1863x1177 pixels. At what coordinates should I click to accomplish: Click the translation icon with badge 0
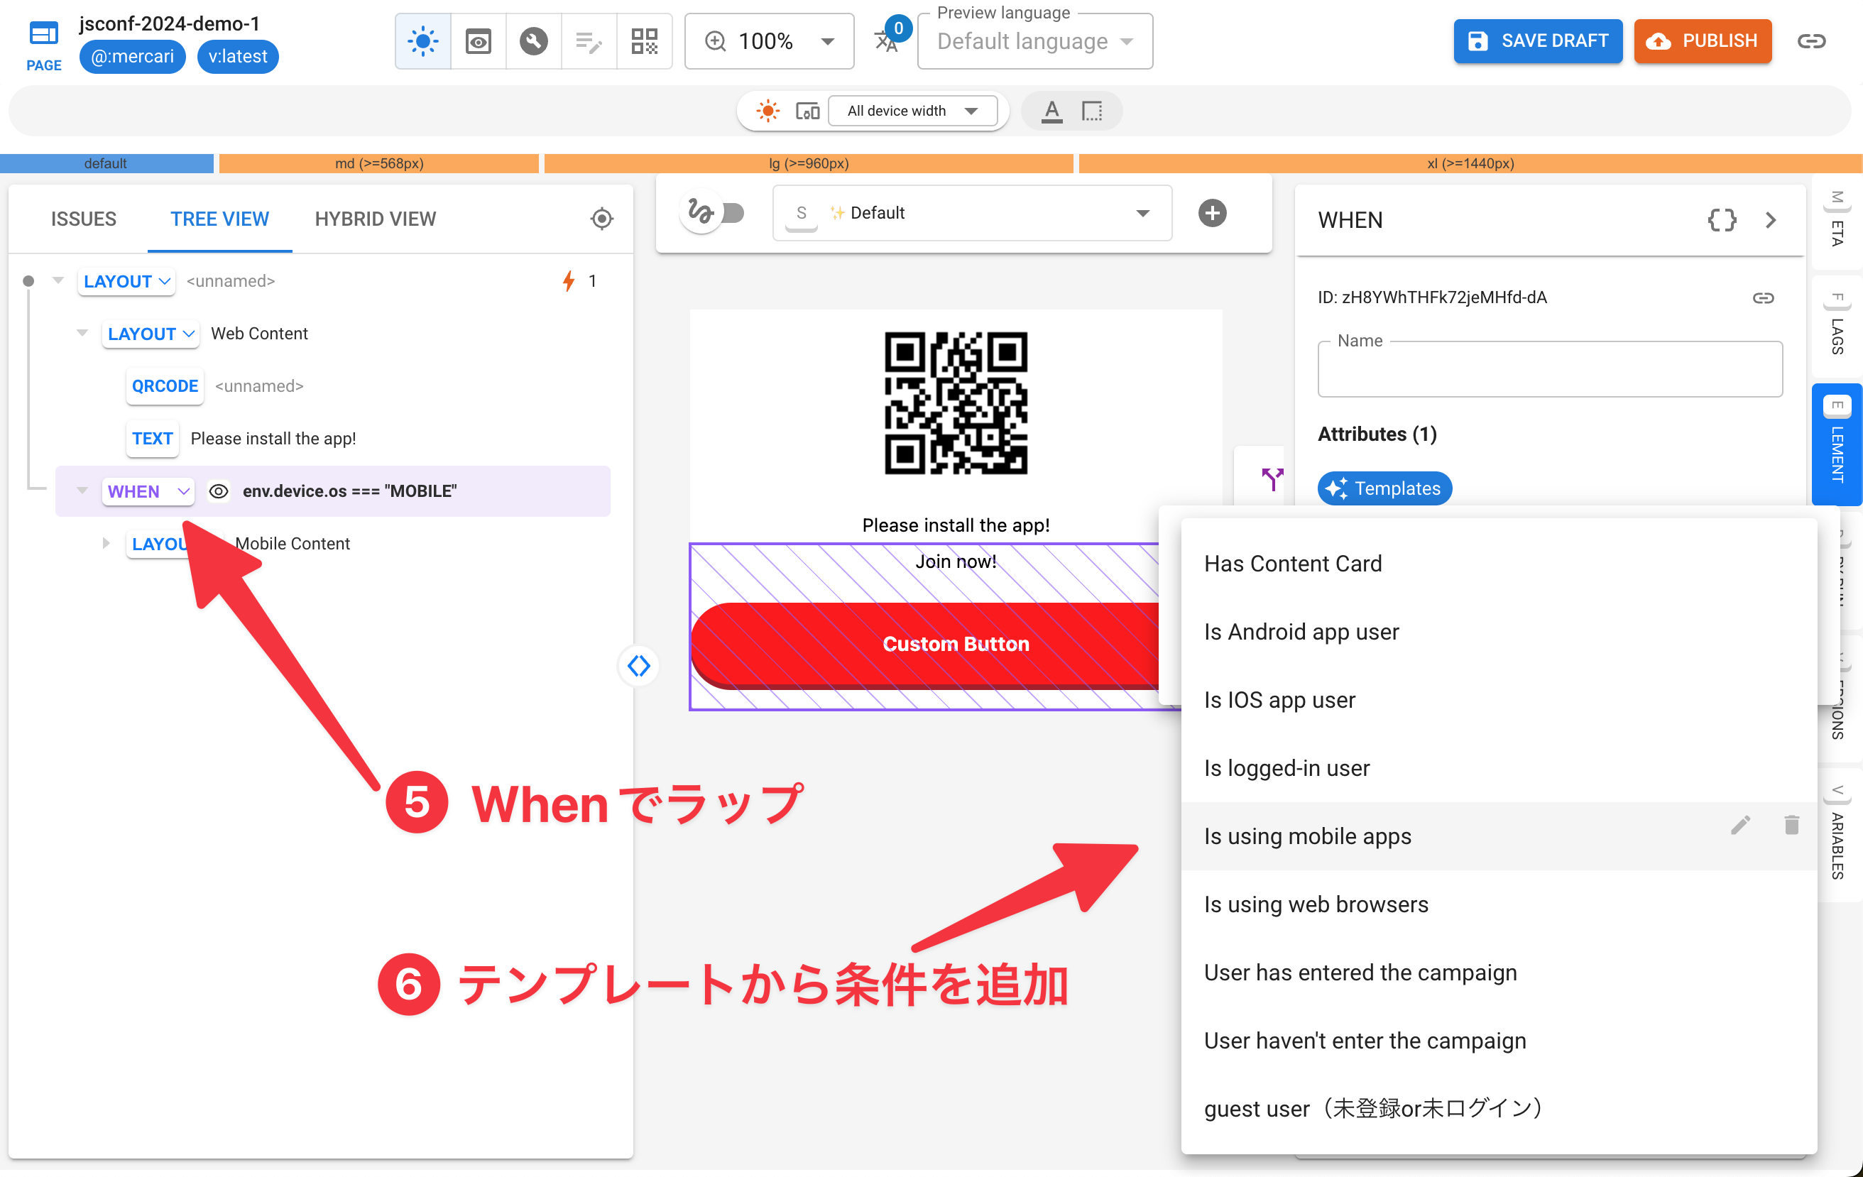click(887, 40)
